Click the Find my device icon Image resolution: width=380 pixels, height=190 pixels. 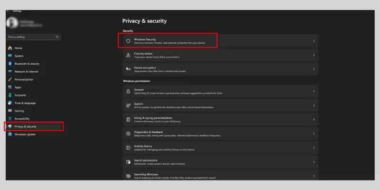[x=128, y=55]
